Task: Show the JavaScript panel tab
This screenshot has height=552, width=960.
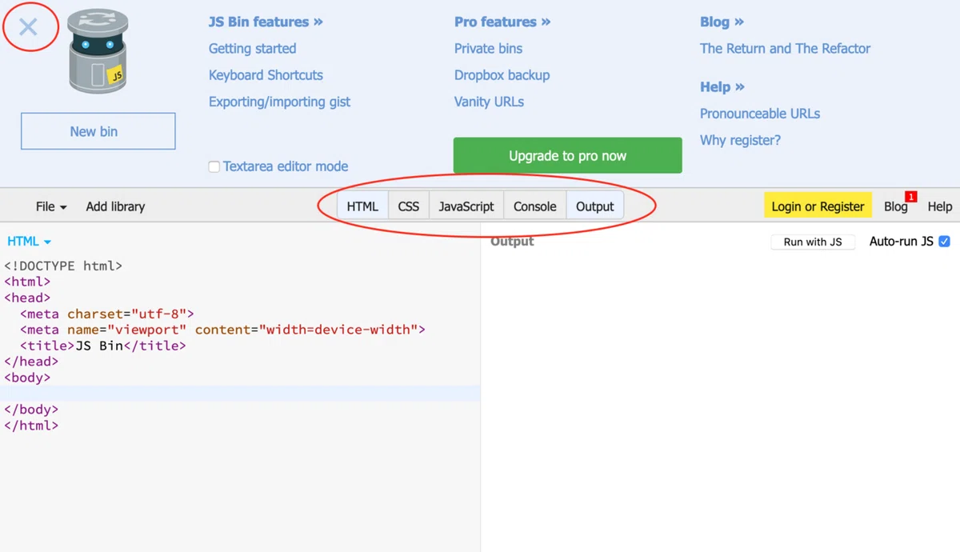Action: click(466, 206)
